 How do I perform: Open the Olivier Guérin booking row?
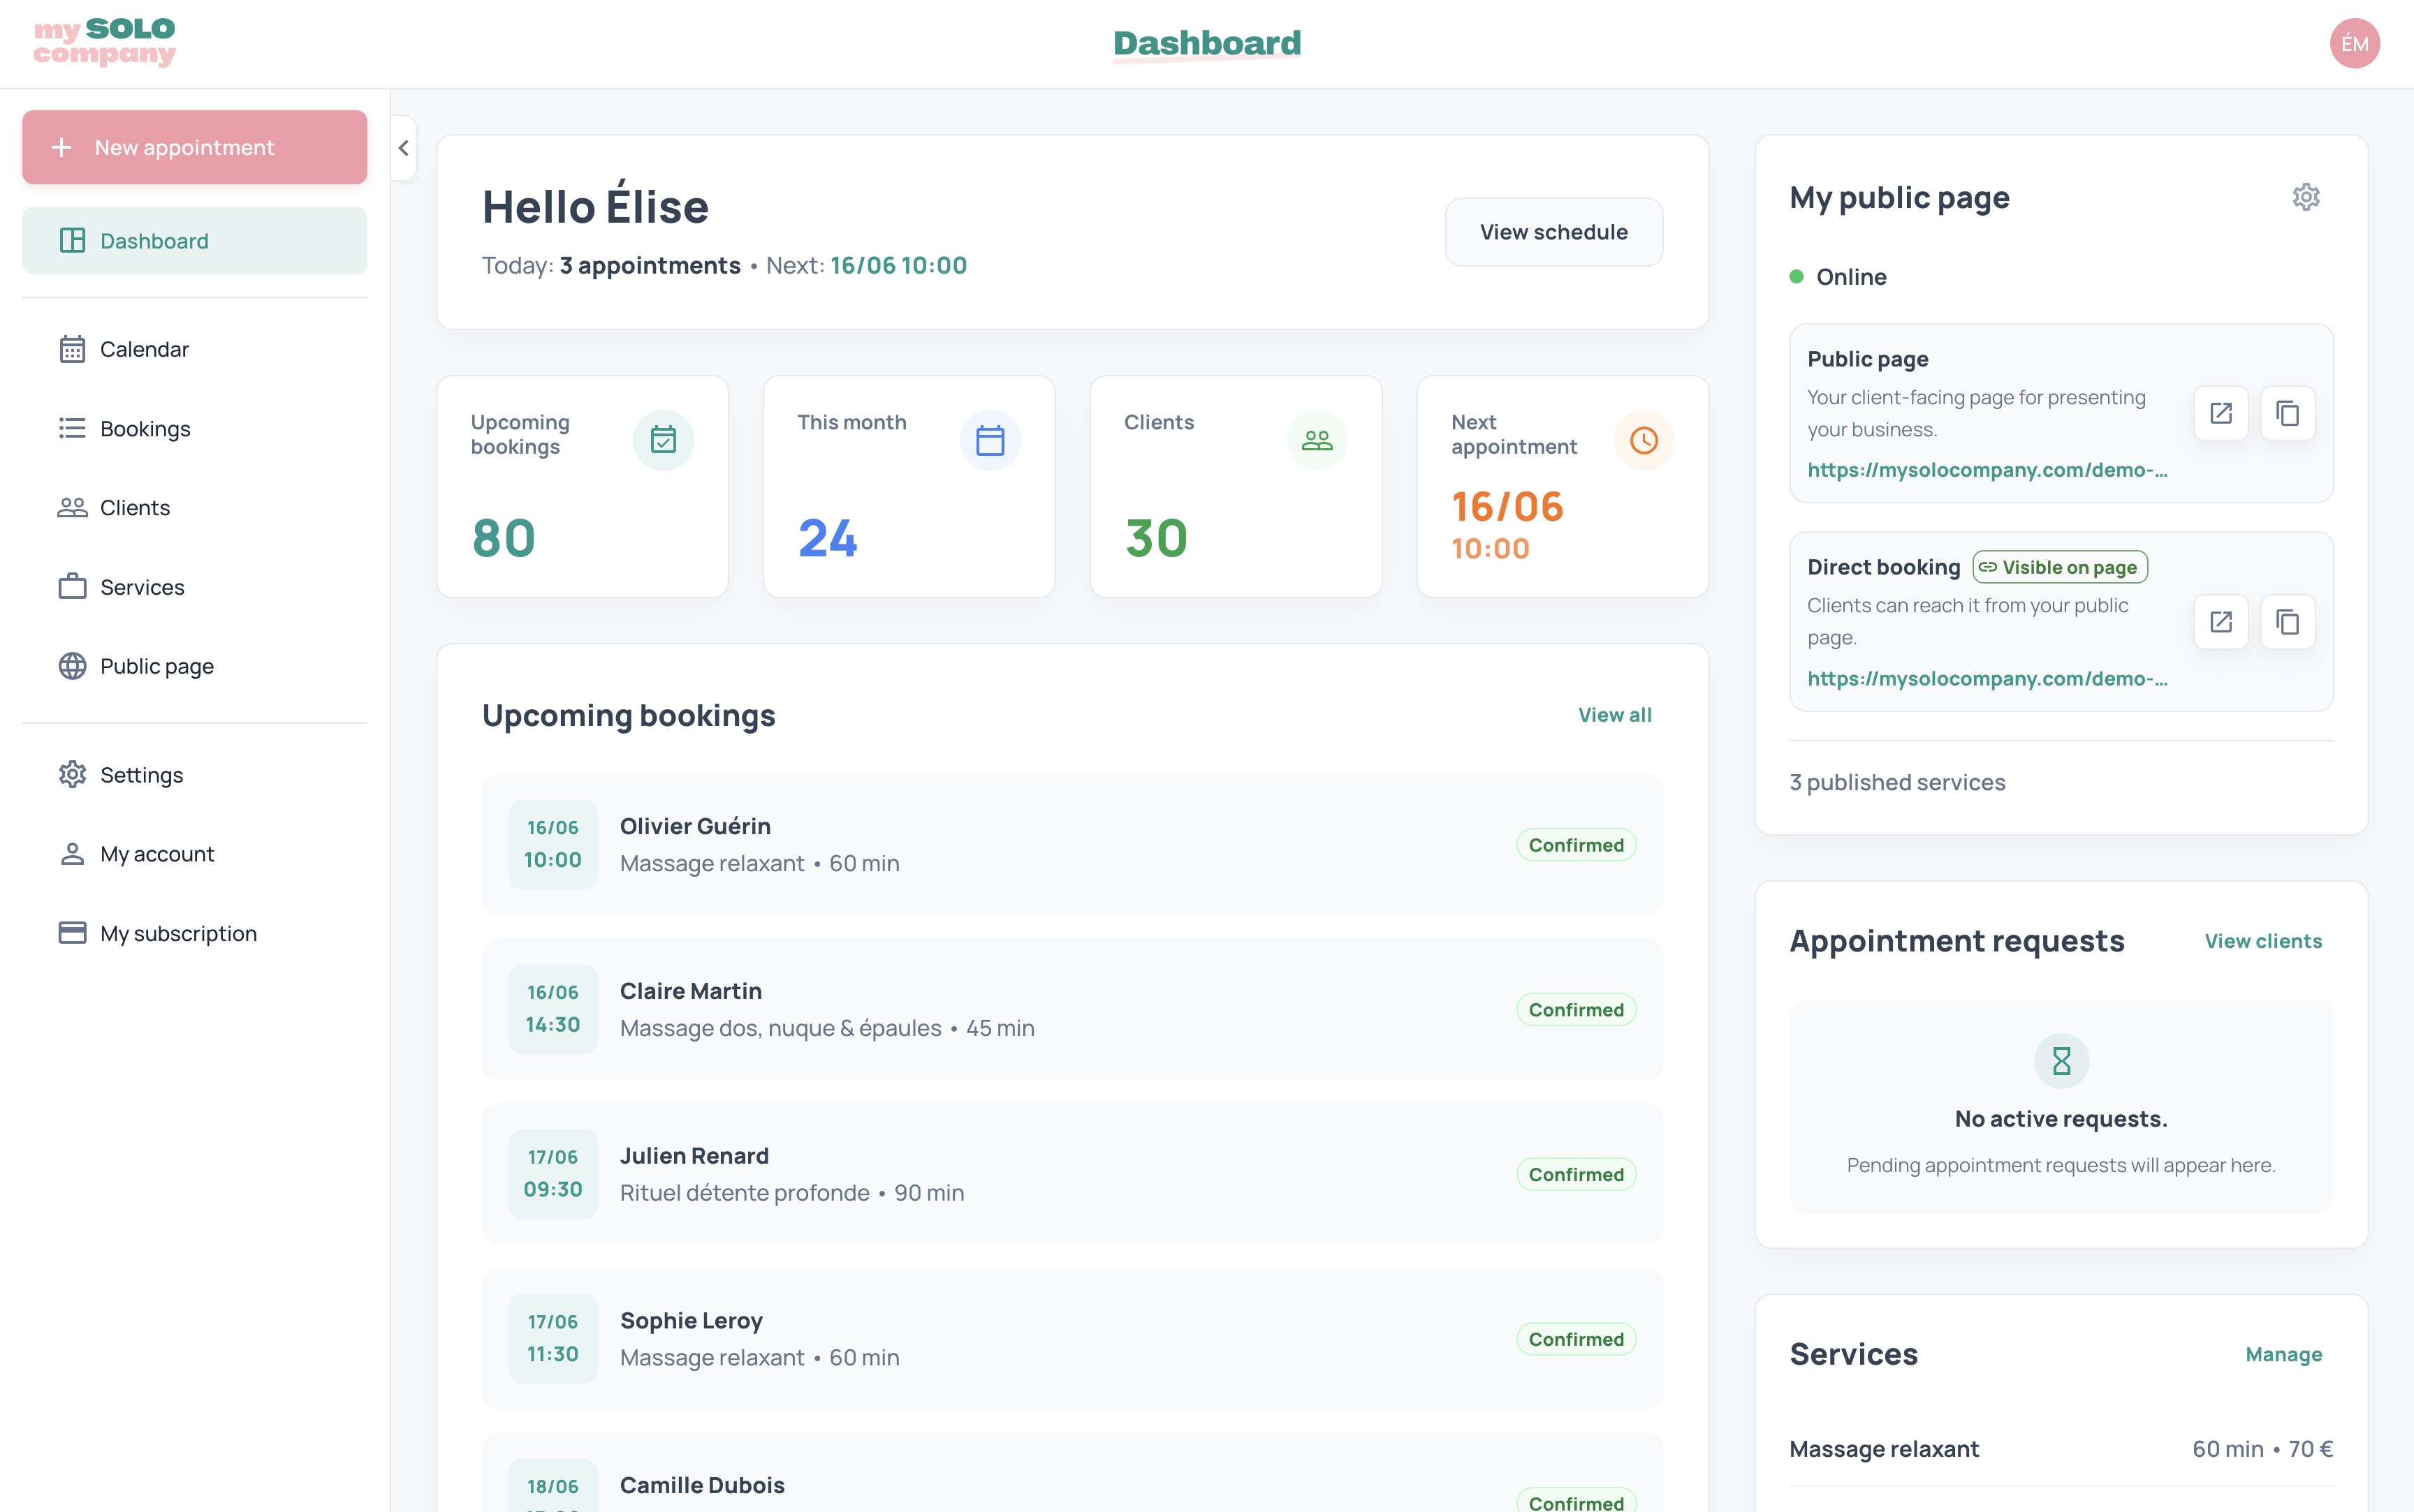(1072, 845)
